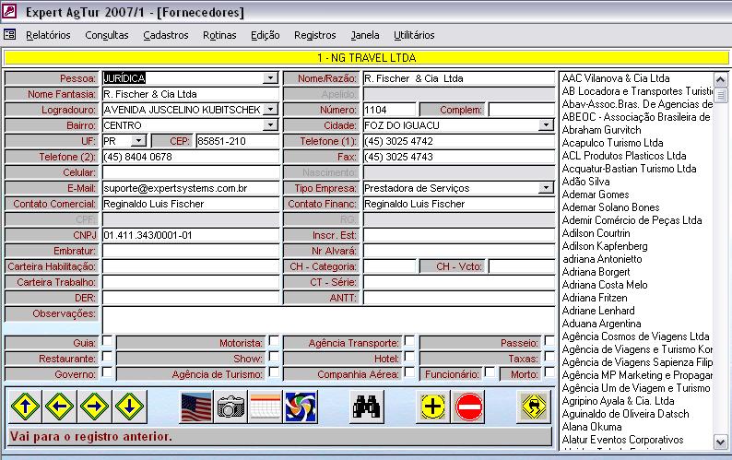Viewport: 732px width, 460px height.
Task: Expand the UF state dropdown
Action: click(x=138, y=141)
